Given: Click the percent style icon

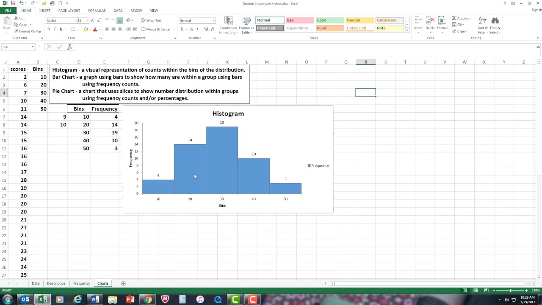Looking at the screenshot, I should tap(191, 29).
